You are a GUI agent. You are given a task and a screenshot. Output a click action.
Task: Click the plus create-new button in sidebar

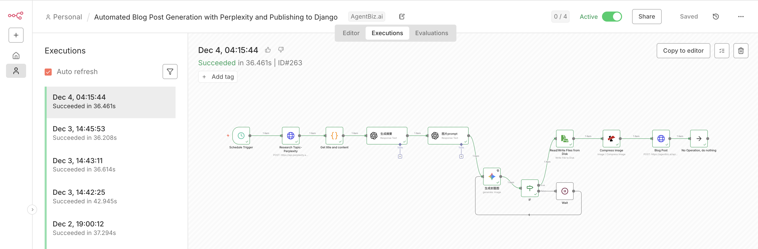16,35
